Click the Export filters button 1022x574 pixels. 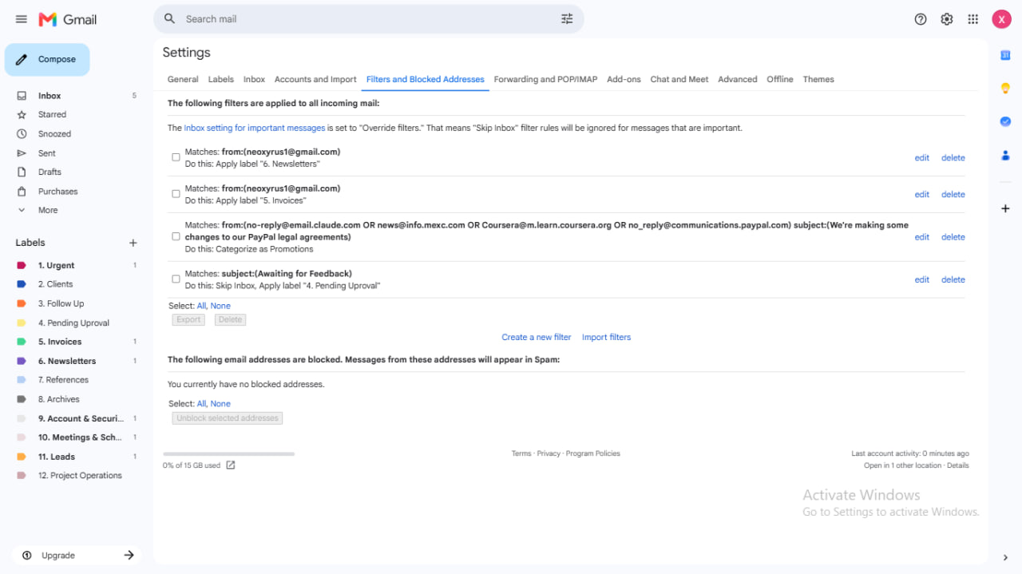pyautogui.click(x=188, y=319)
